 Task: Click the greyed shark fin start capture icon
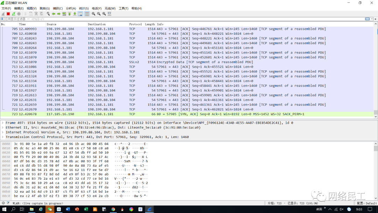3,14
